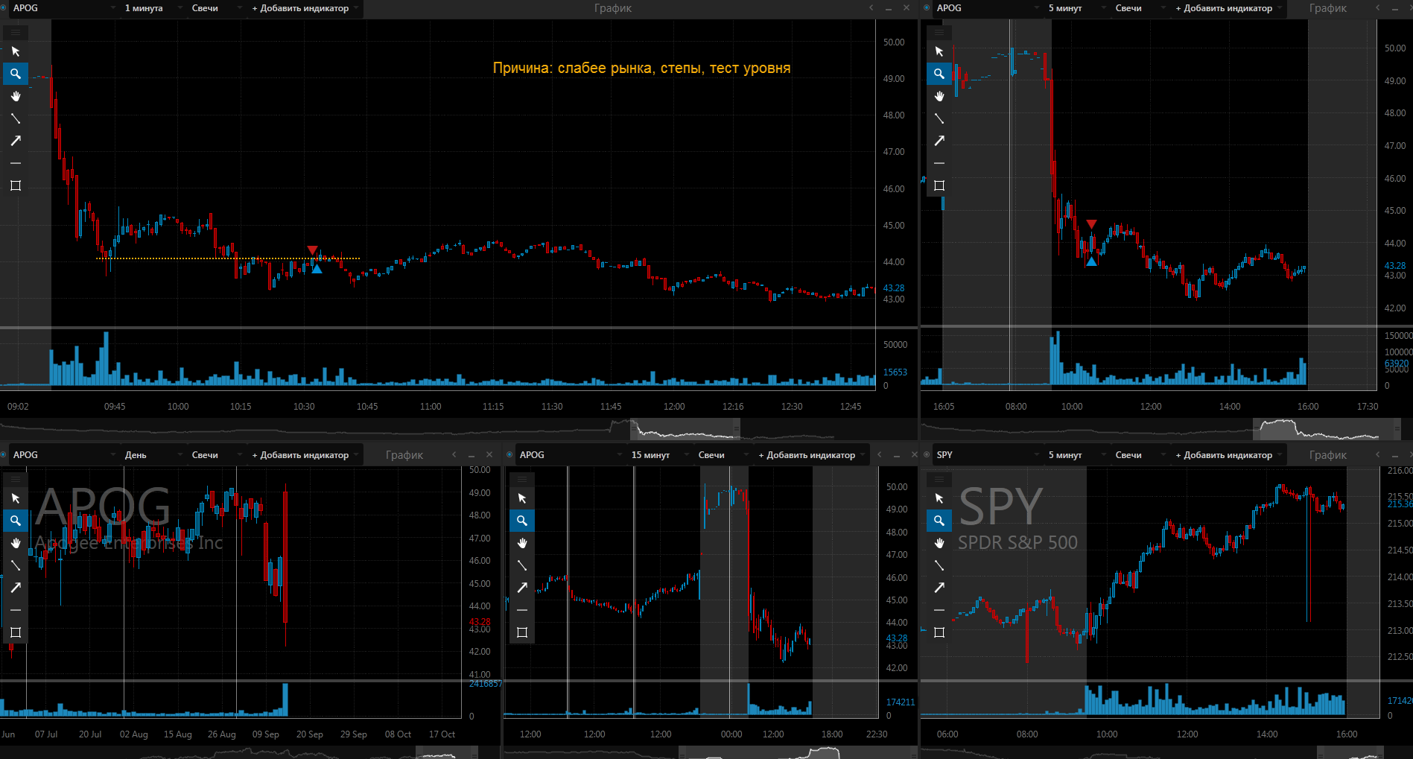The width and height of the screenshot is (1413, 759).
Task: Choose the rectangle tool in SPY chart
Action: 939,632
